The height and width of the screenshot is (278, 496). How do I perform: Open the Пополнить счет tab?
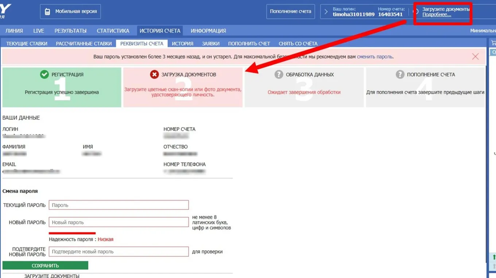click(249, 43)
